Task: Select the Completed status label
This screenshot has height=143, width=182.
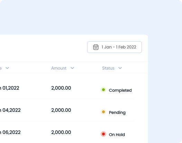Action: [120, 90]
